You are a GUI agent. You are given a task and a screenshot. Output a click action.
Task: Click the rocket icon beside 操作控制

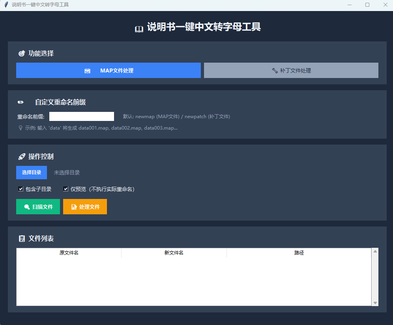(x=22, y=156)
